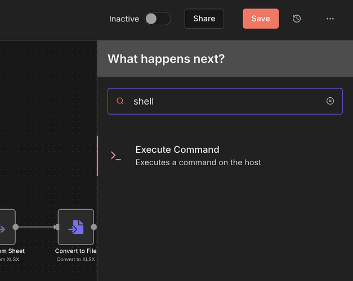Click the magnifier search icon
The image size is (353, 281).
click(120, 101)
